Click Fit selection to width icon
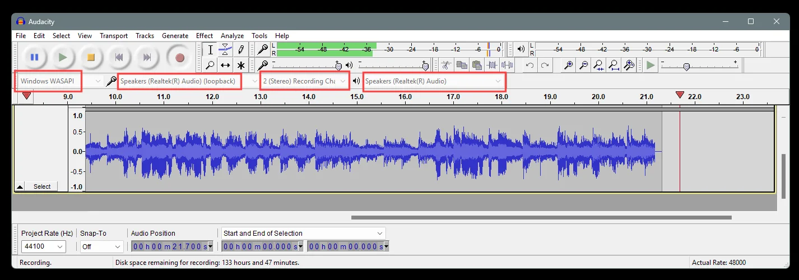 pos(598,66)
